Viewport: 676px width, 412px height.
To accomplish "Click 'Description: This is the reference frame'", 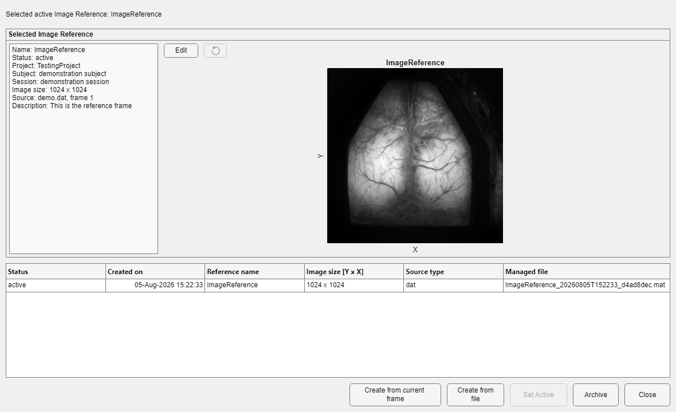I will click(x=72, y=106).
